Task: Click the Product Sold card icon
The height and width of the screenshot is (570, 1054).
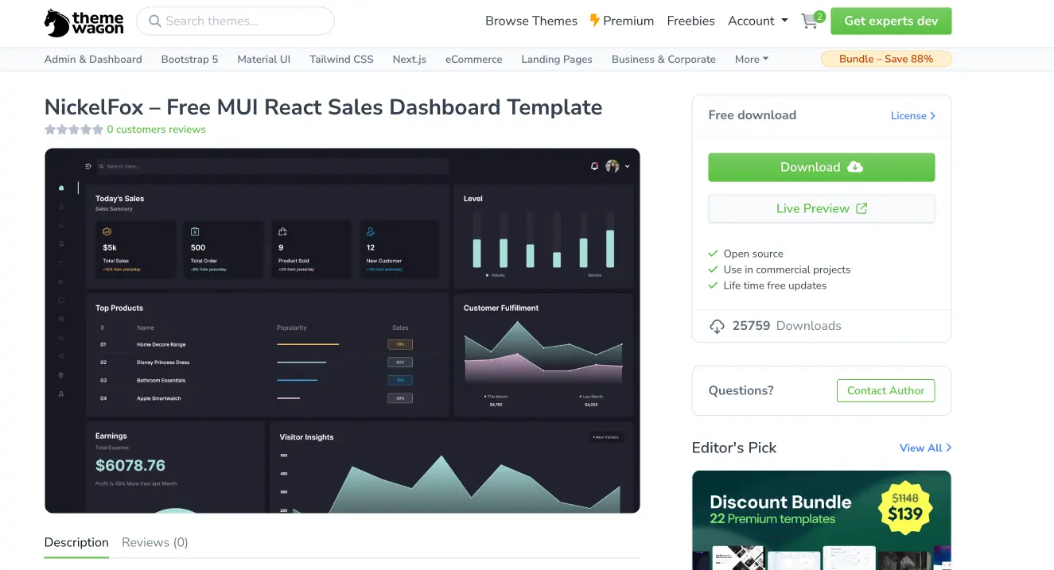Action: point(282,231)
